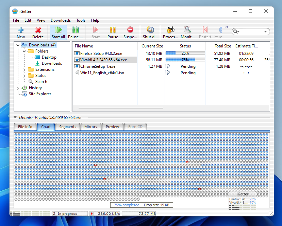282x226 pixels.
Task: Select Site Explorer in the sidebar
Action: pyautogui.click(x=40, y=94)
